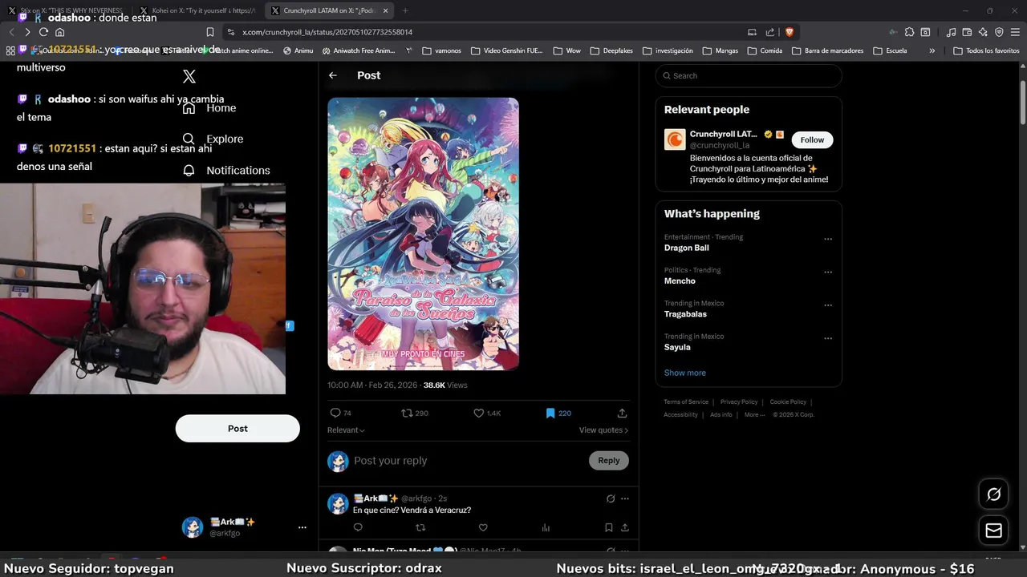Open Explore in X sidebar
The image size is (1027, 577).
213,139
